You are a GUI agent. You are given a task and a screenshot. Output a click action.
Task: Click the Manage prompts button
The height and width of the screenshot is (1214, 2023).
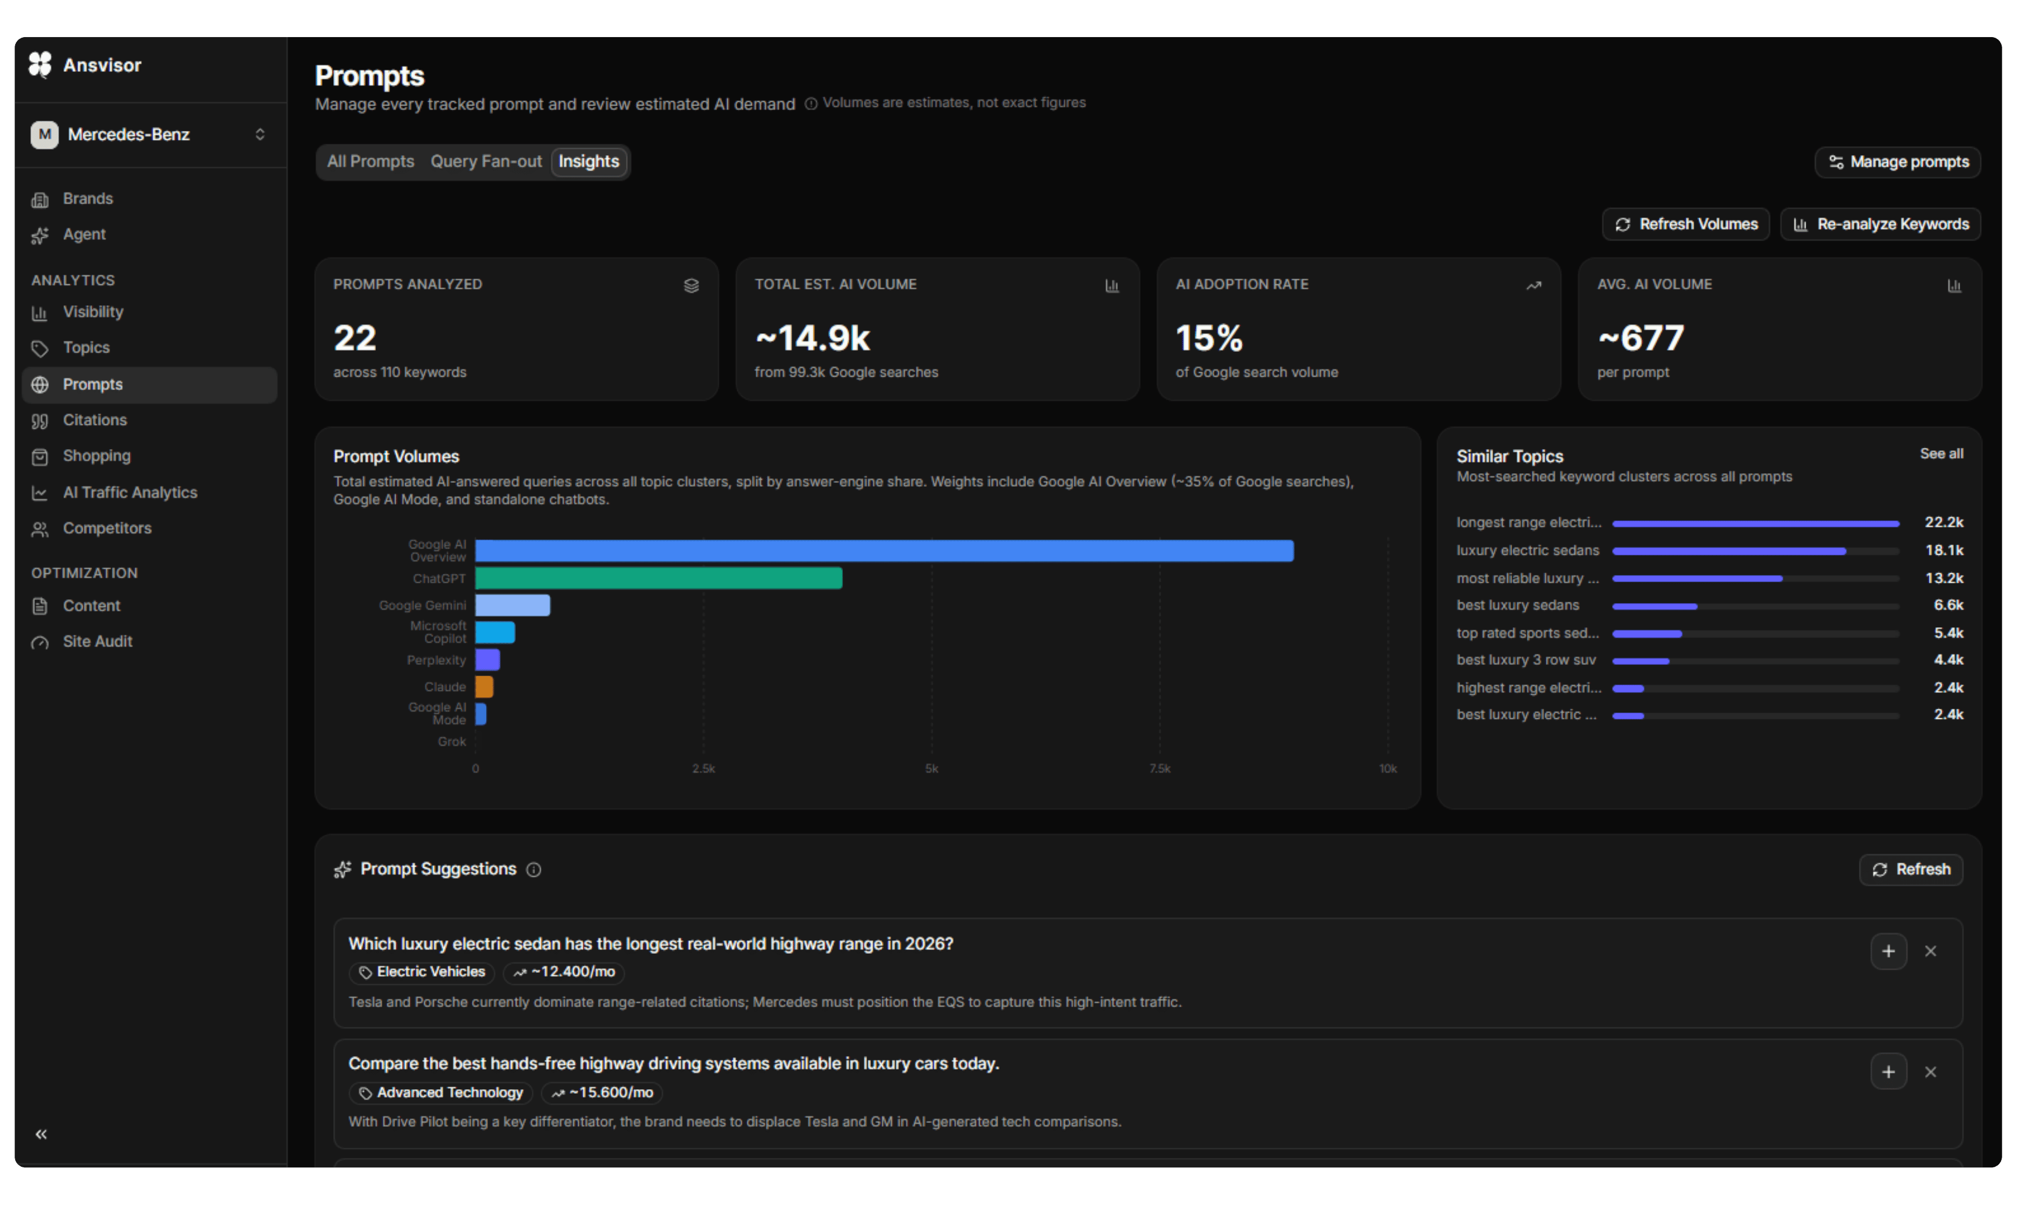tap(1897, 162)
